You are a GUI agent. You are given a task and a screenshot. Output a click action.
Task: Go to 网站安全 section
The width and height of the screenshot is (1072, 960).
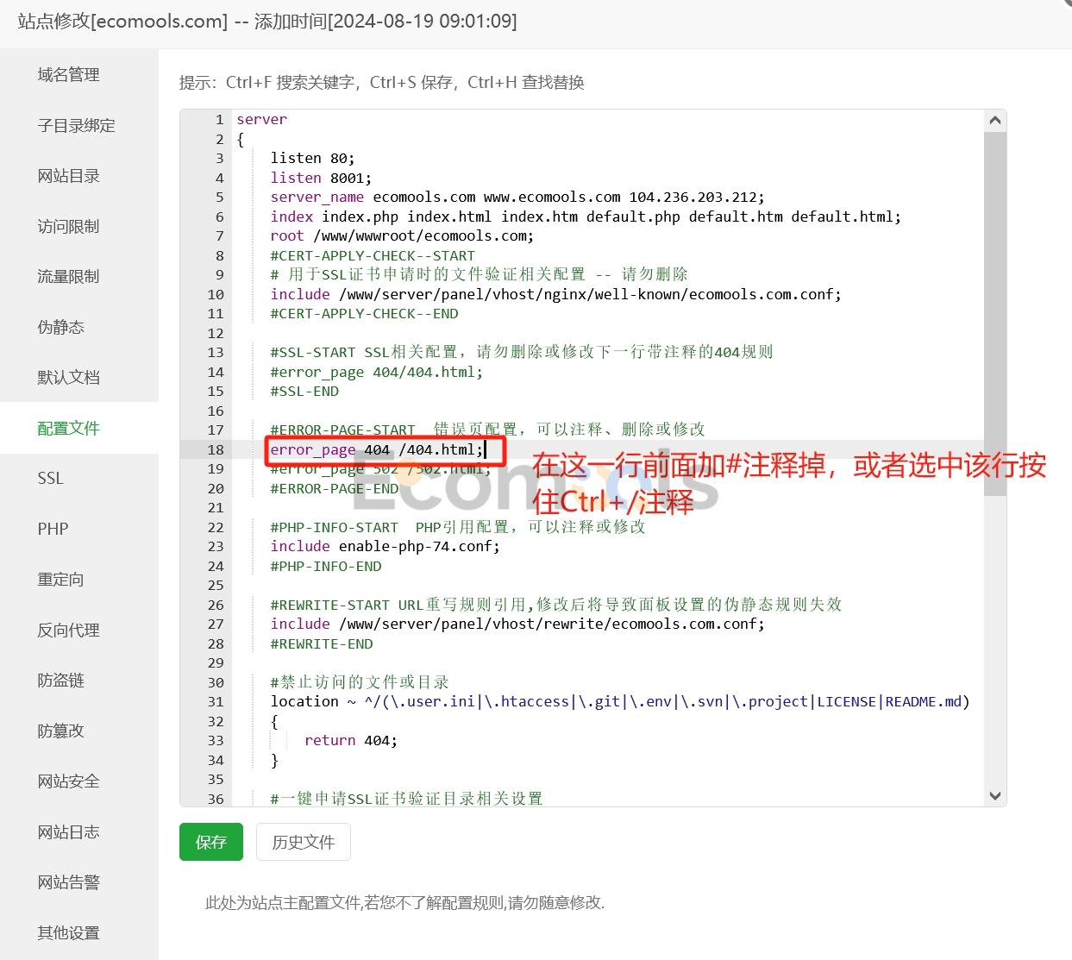(69, 781)
